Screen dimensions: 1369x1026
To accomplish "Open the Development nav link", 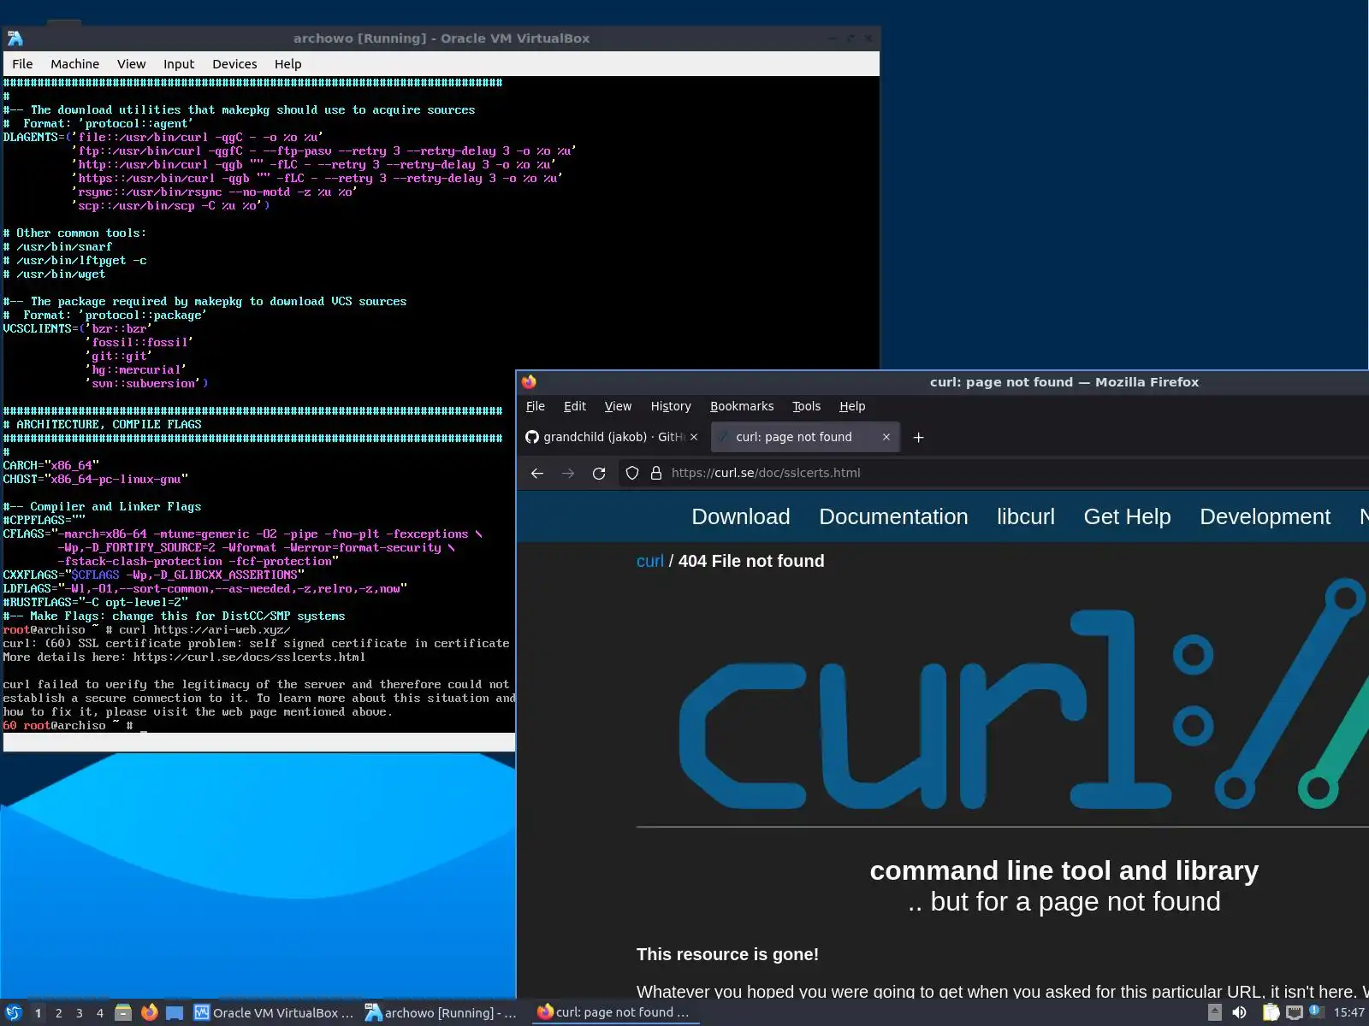I will pos(1265,516).
